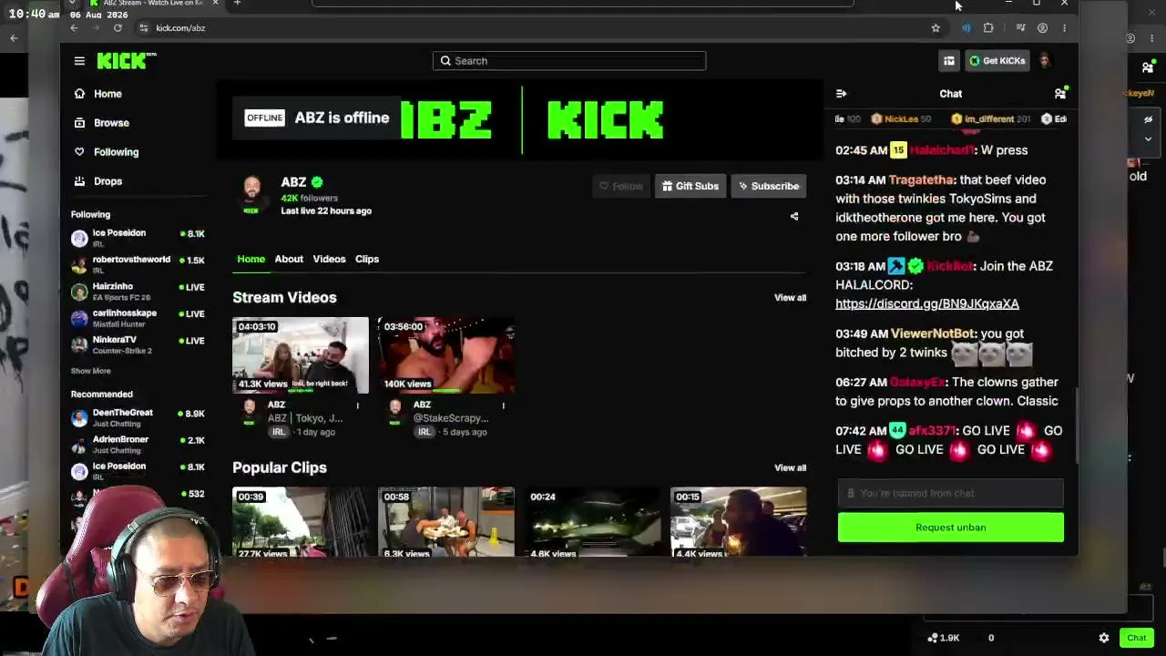This screenshot has height=656, width=1166.
Task: Click the share icon below Subscribe
Action: point(794,216)
